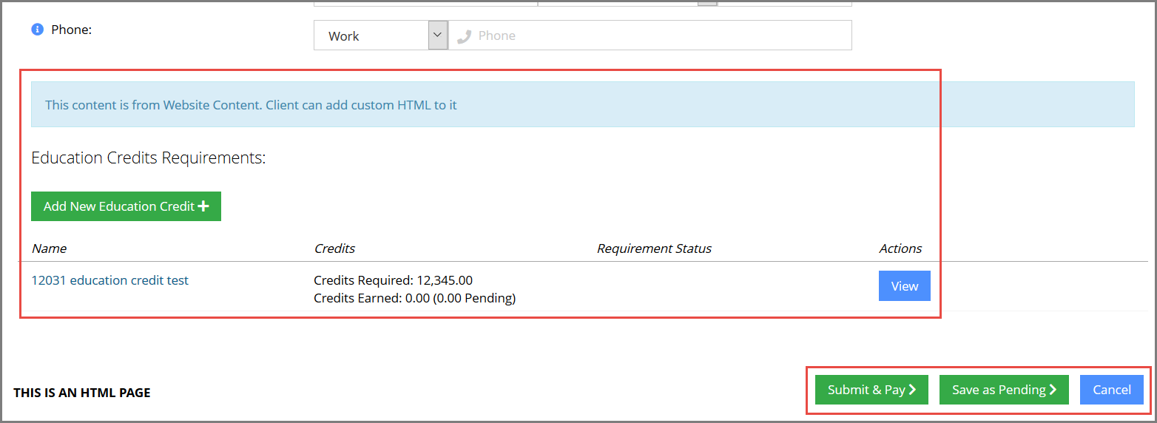This screenshot has width=1157, height=423.
Task: Click the phone handset icon in the field
Action: [x=464, y=36]
